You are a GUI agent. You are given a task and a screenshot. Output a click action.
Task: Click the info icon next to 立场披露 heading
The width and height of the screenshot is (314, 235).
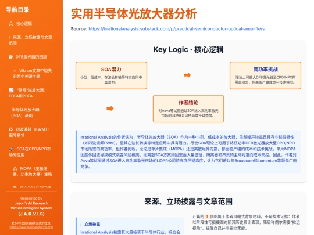tap(81, 225)
